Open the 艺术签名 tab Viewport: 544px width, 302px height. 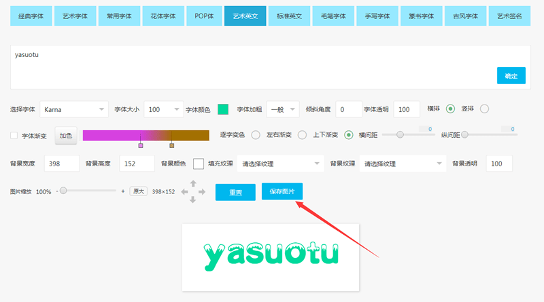[x=509, y=15]
